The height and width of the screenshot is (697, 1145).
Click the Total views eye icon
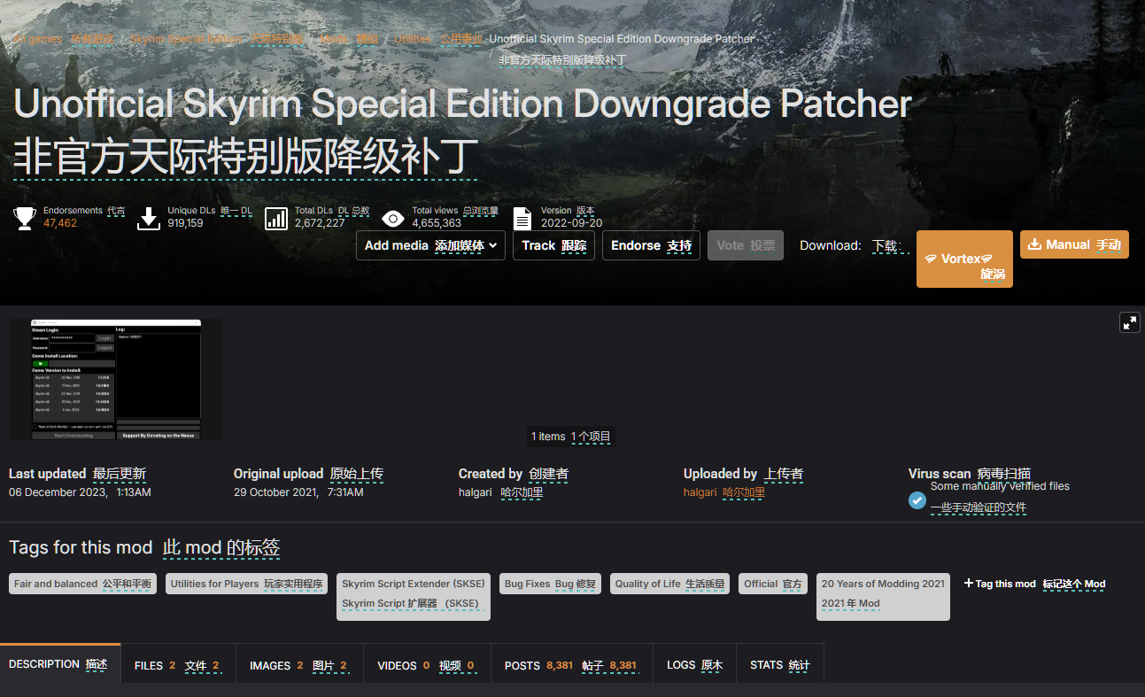(x=394, y=218)
